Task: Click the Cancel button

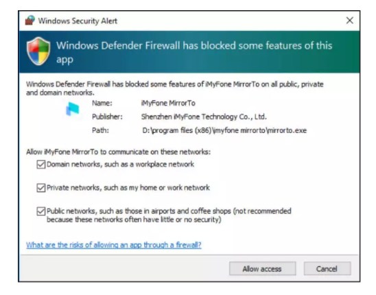Action: tap(327, 269)
